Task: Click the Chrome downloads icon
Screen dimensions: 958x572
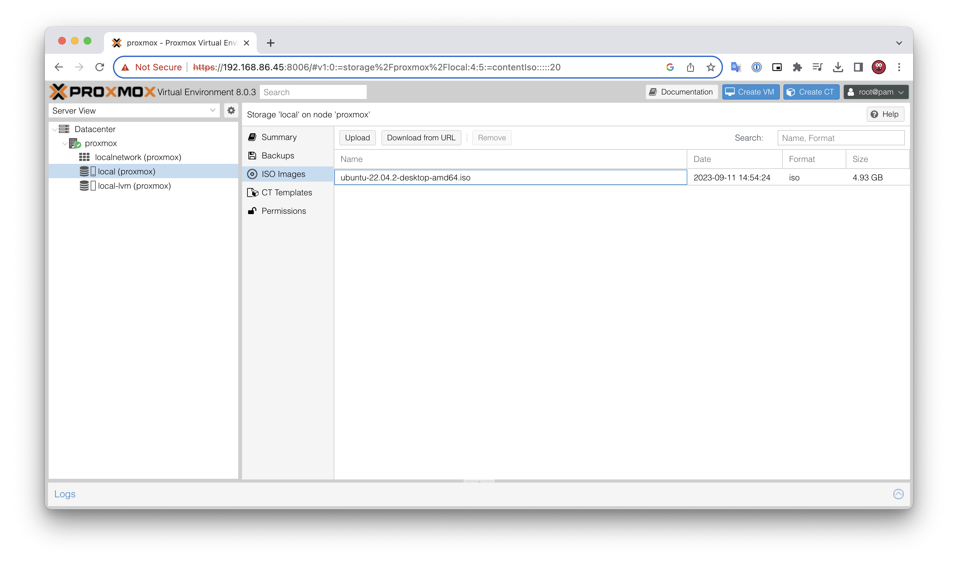Action: (x=838, y=67)
